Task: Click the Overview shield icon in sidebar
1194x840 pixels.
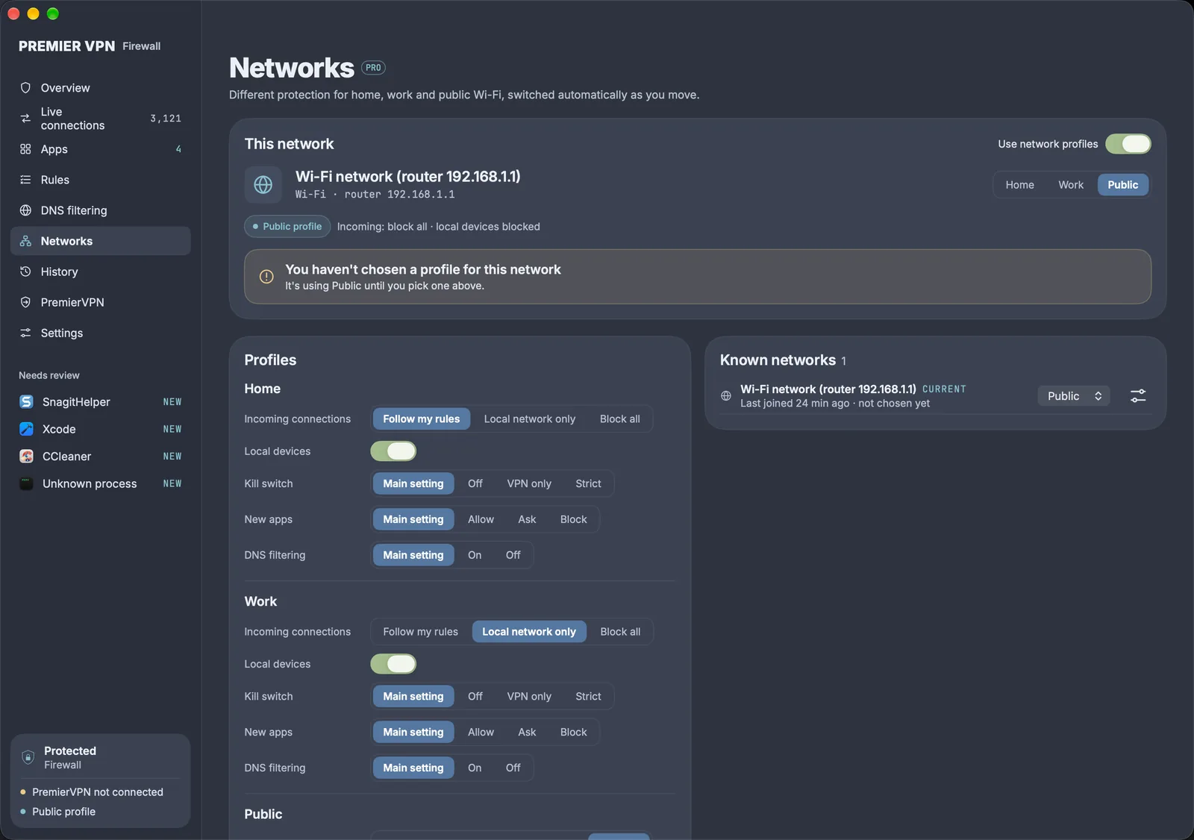Action: coord(25,88)
